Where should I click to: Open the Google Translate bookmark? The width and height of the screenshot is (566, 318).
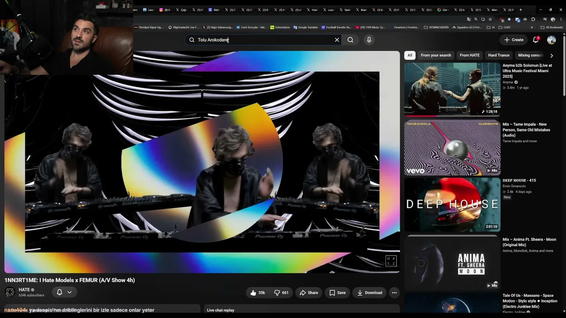coord(306,27)
